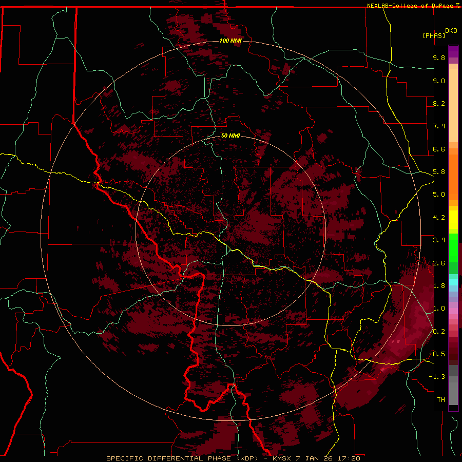The height and width of the screenshot is (462, 462).
Task: Select the 3.4 scale value label
Action: (x=439, y=240)
